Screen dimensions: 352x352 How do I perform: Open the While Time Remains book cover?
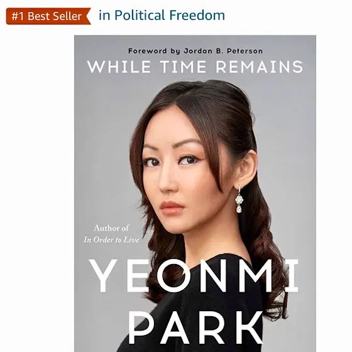point(195,194)
